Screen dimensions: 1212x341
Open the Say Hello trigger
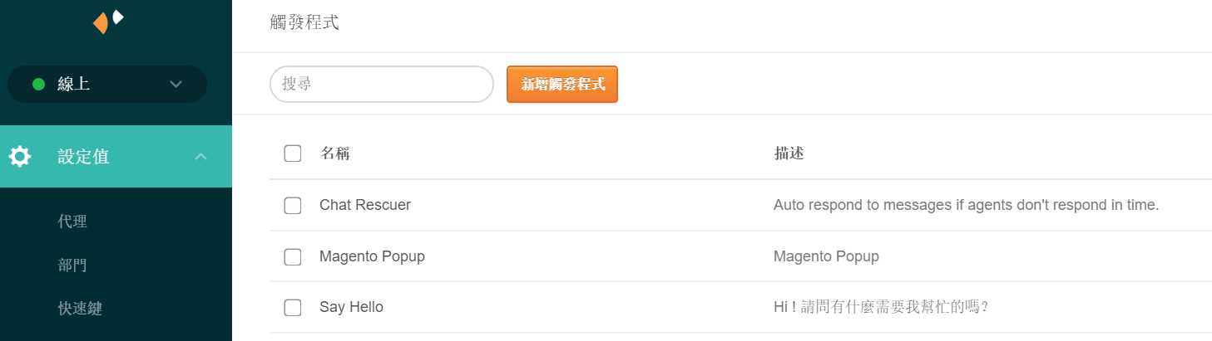point(351,308)
